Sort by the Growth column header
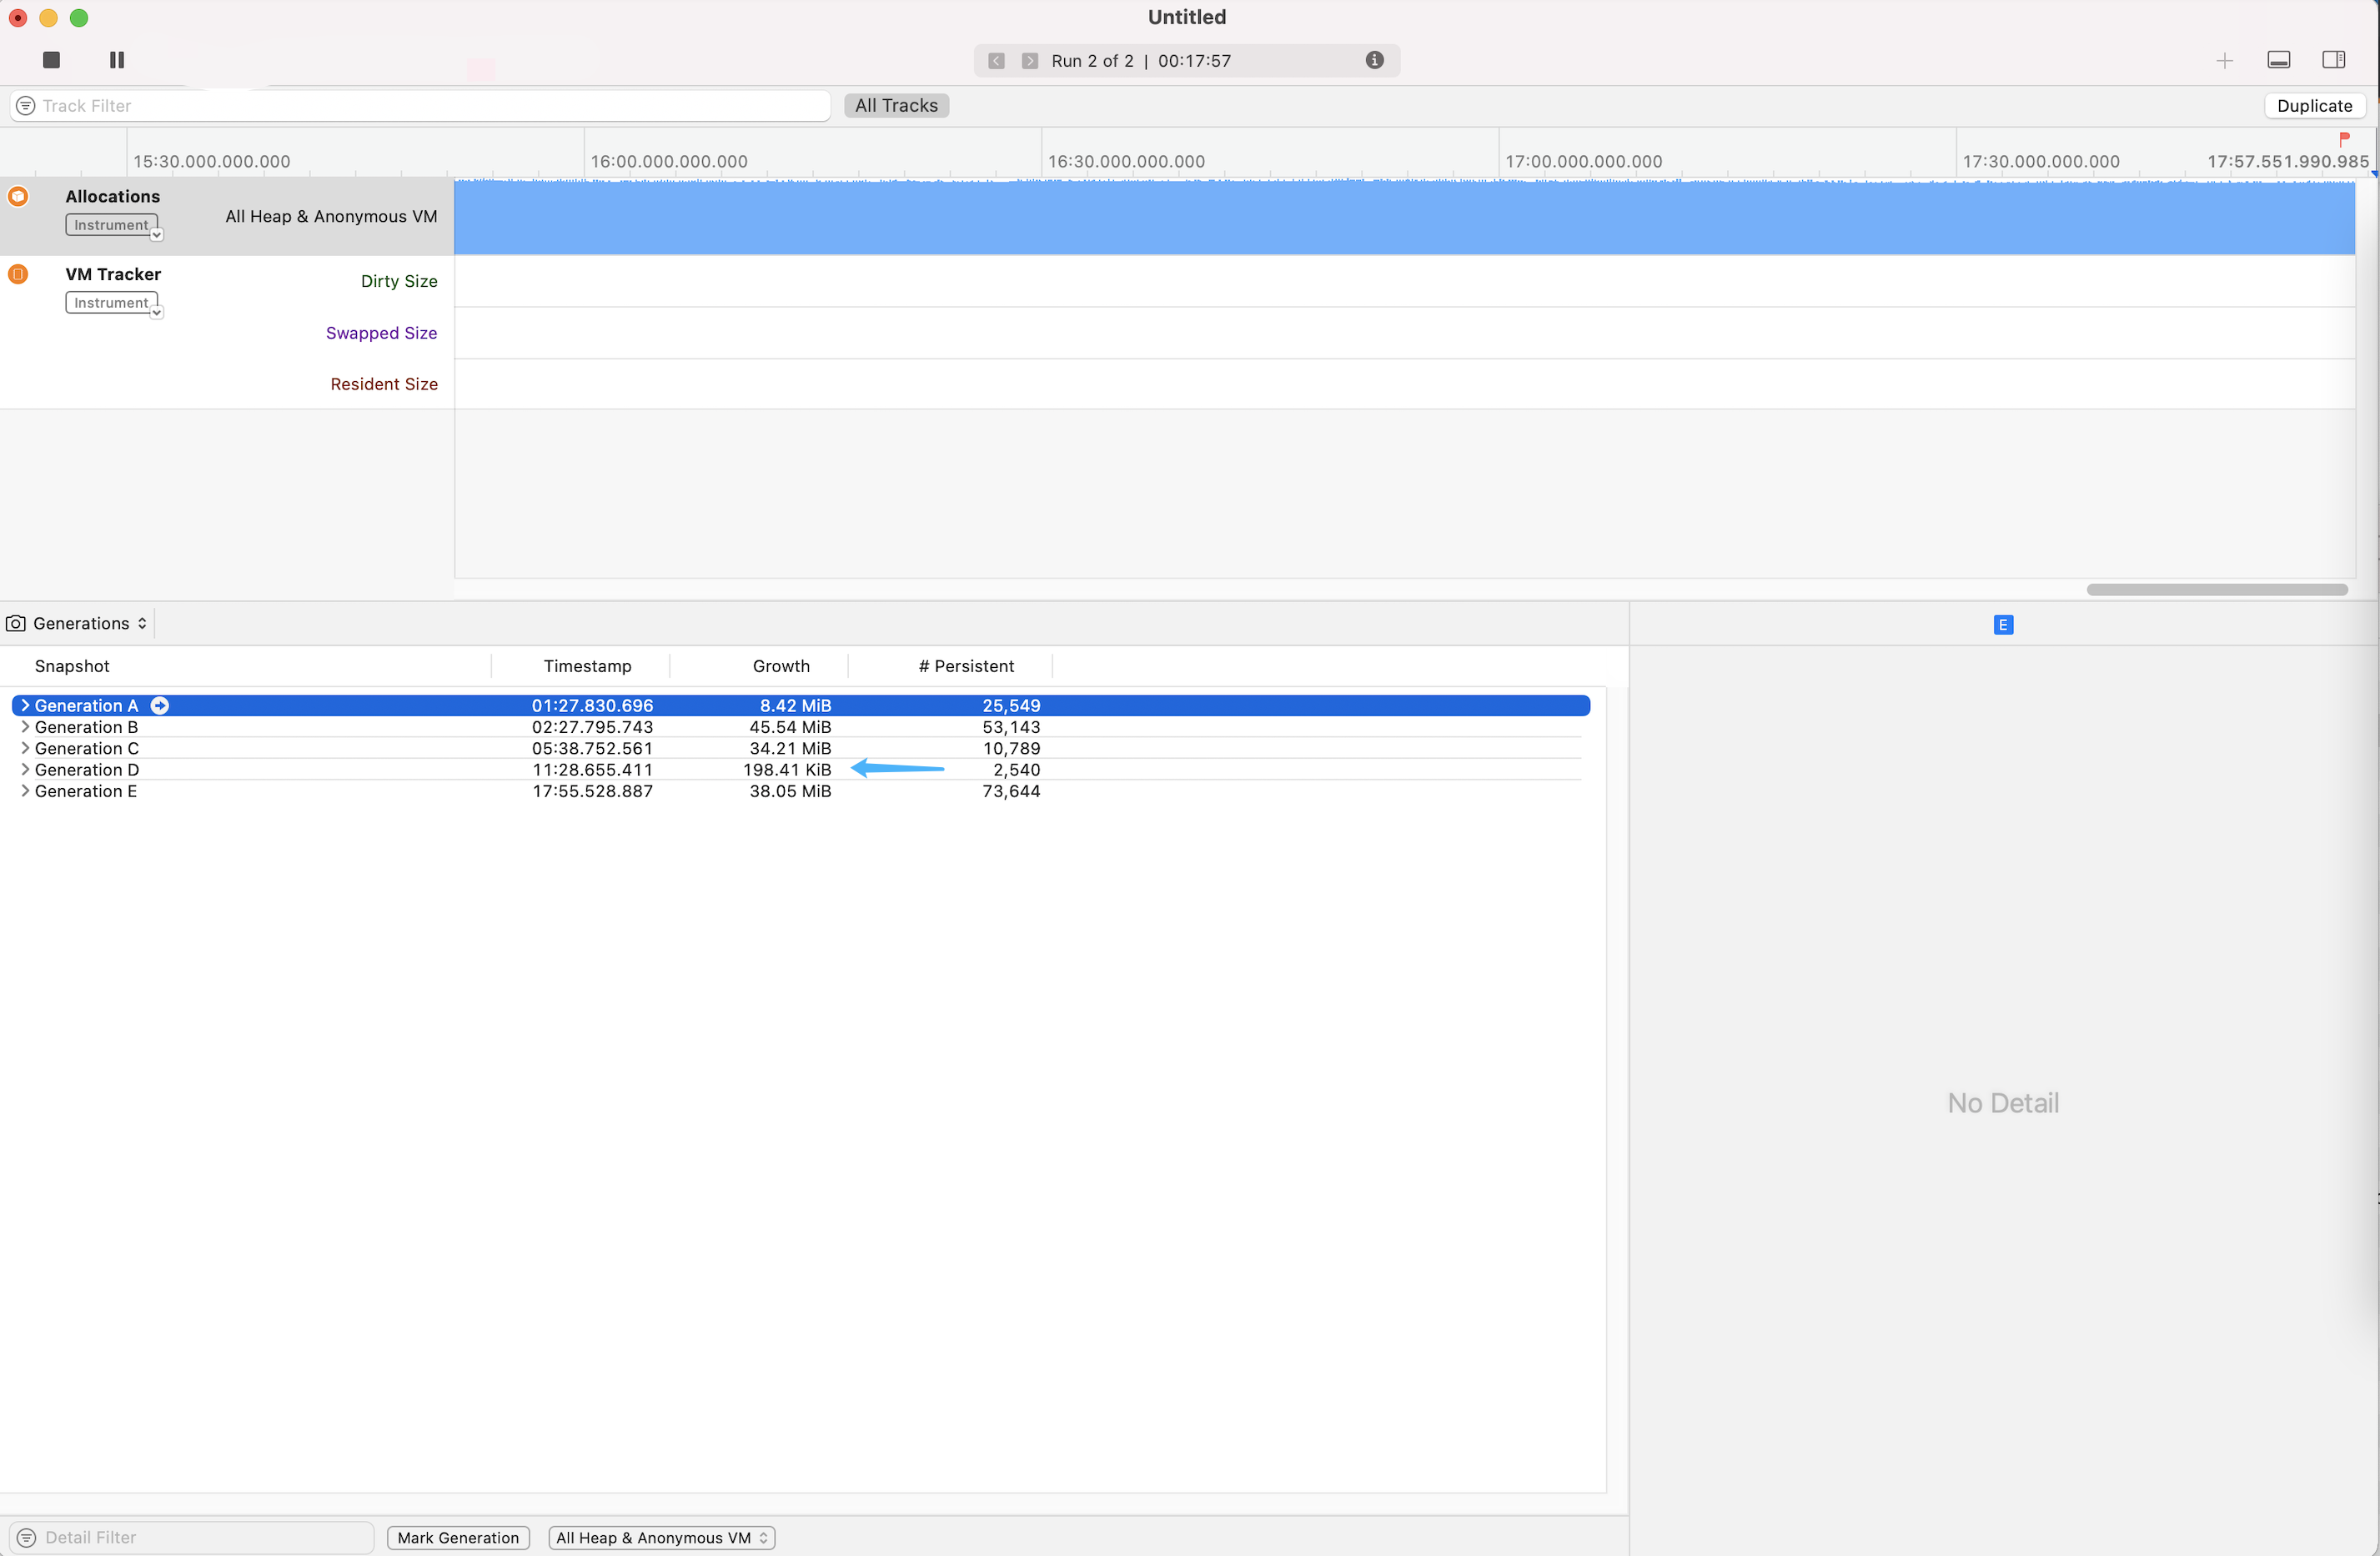 tap(781, 666)
